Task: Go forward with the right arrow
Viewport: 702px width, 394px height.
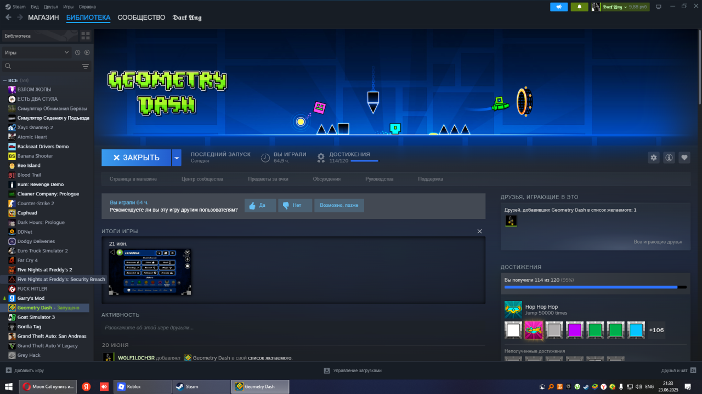Action: [x=20, y=18]
